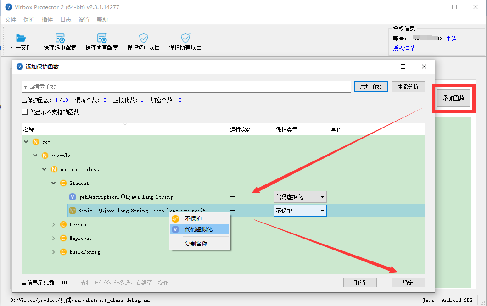487x306 pixels.
Task: Click Protect Selected Item (保护选中项目) shield icon
Action: (x=144, y=38)
